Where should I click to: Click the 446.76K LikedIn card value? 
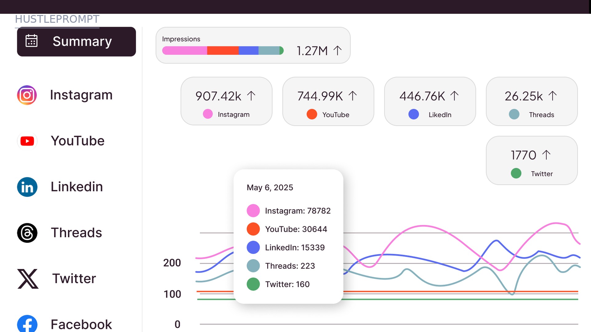[x=422, y=96]
